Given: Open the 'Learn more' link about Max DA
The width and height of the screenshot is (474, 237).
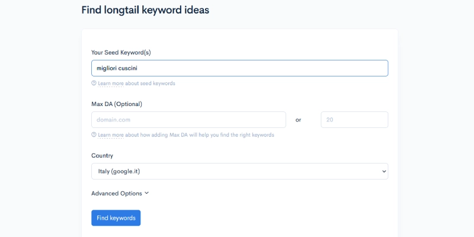Looking at the screenshot, I should click(111, 135).
